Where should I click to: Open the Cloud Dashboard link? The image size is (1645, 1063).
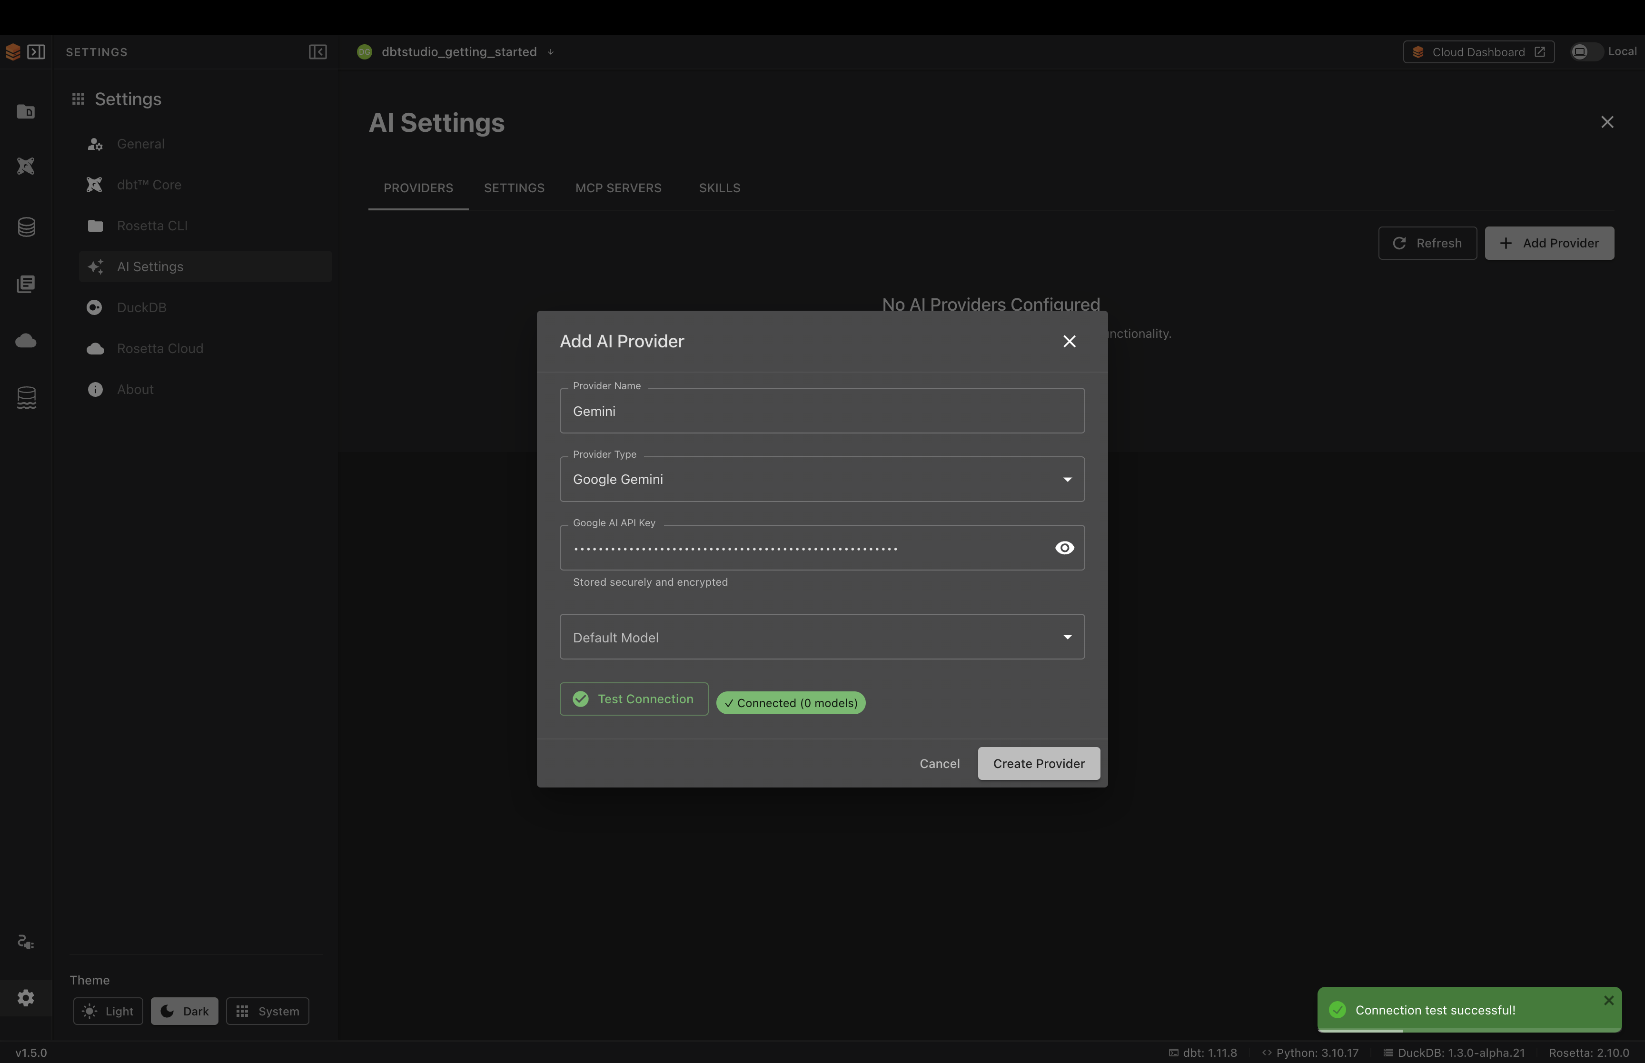coord(1478,52)
